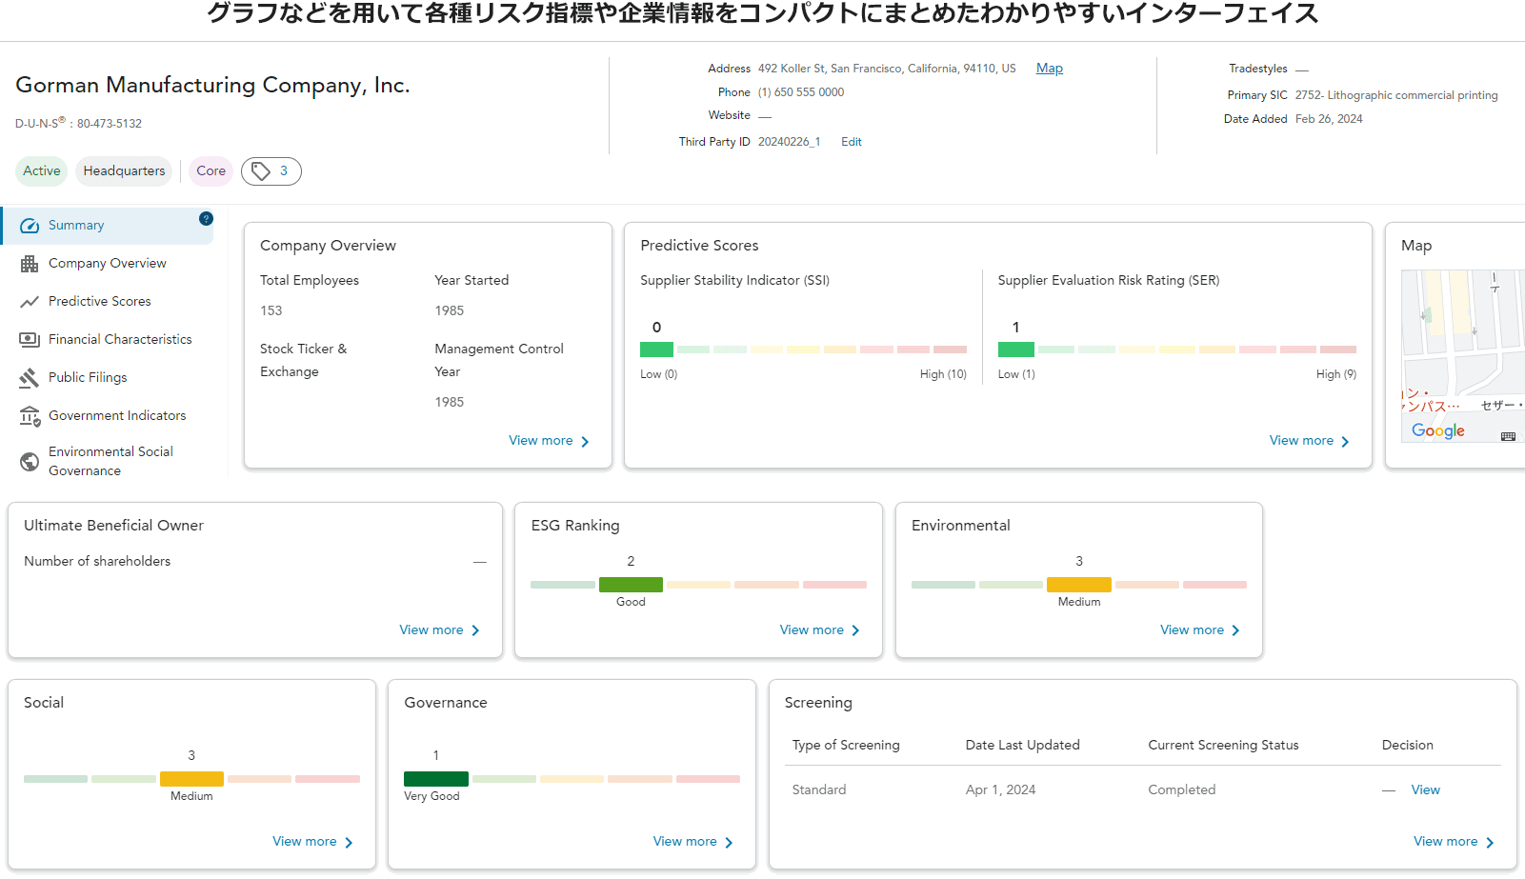Click the keyboard icon on the Google map
Image resolution: width=1525 pixels, height=879 pixels.
(x=1508, y=436)
